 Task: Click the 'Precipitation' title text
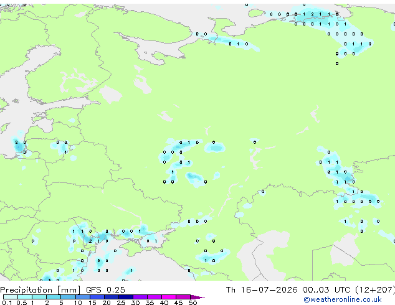pos(26,290)
